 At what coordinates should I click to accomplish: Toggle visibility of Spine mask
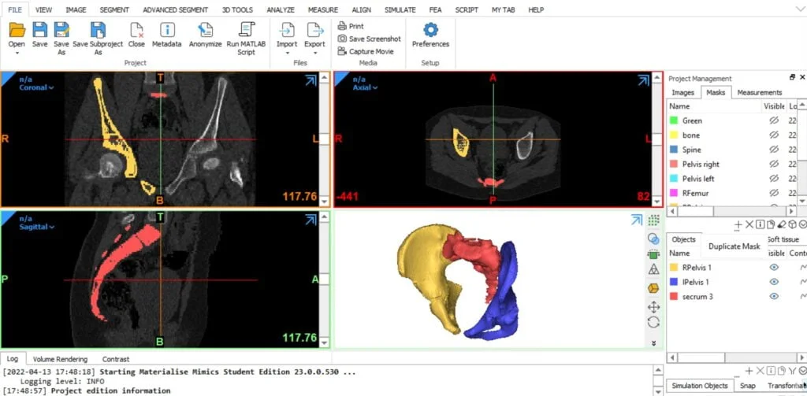coord(773,150)
